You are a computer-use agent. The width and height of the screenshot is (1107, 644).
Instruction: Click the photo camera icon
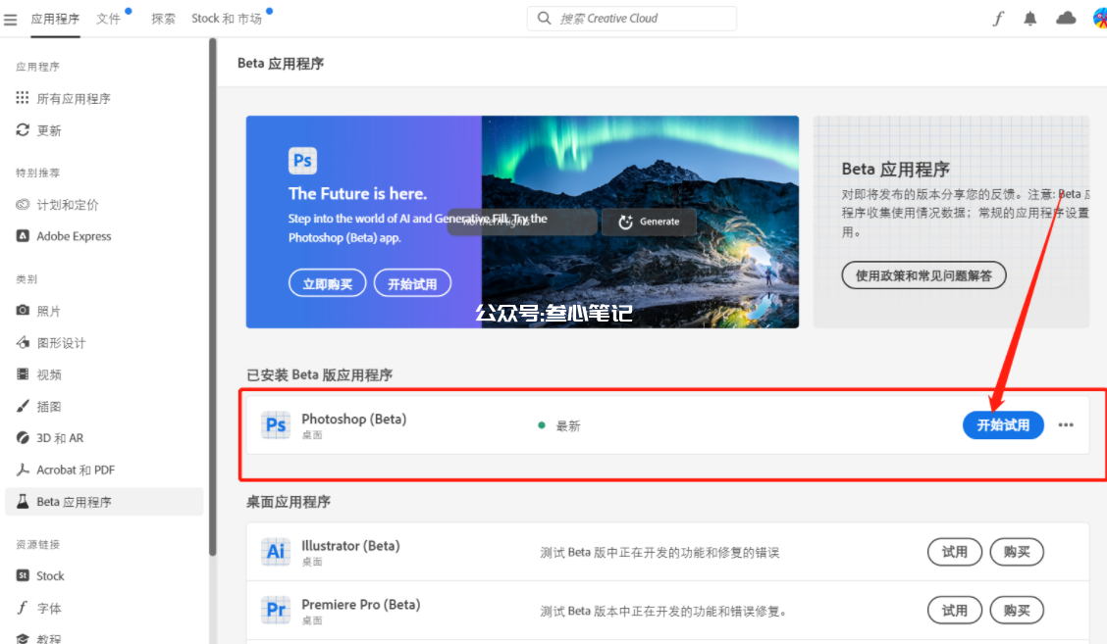(23, 311)
